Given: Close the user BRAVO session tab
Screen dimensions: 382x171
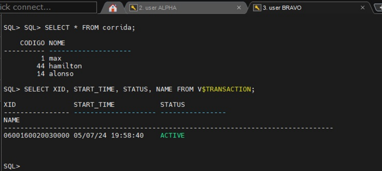Looking at the screenshot, I should (362, 8).
